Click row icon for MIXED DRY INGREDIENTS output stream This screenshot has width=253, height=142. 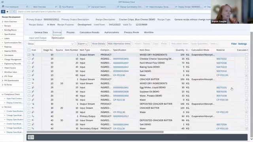(x=33, y=55)
